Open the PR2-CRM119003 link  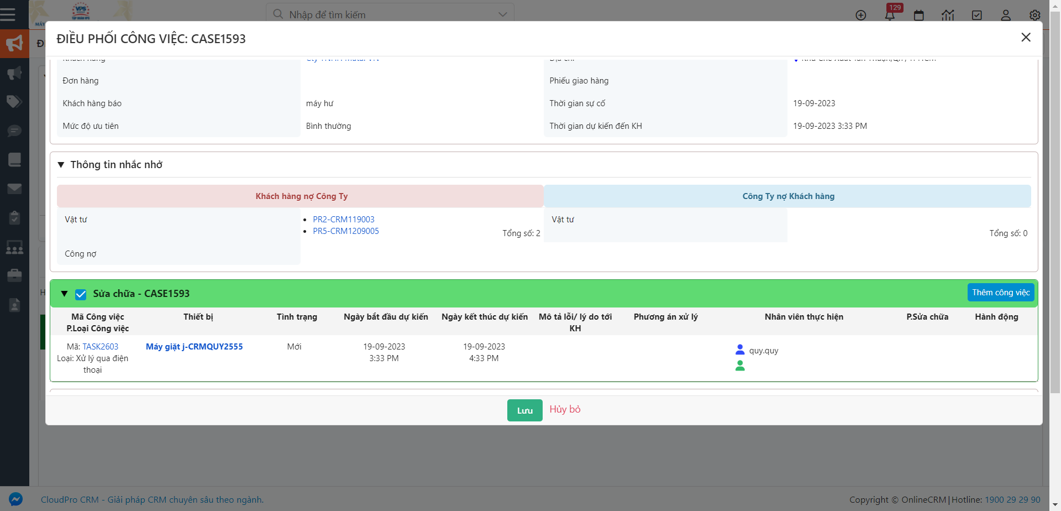click(x=344, y=220)
